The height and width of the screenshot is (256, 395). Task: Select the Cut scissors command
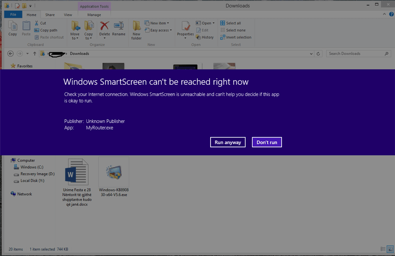click(40, 23)
